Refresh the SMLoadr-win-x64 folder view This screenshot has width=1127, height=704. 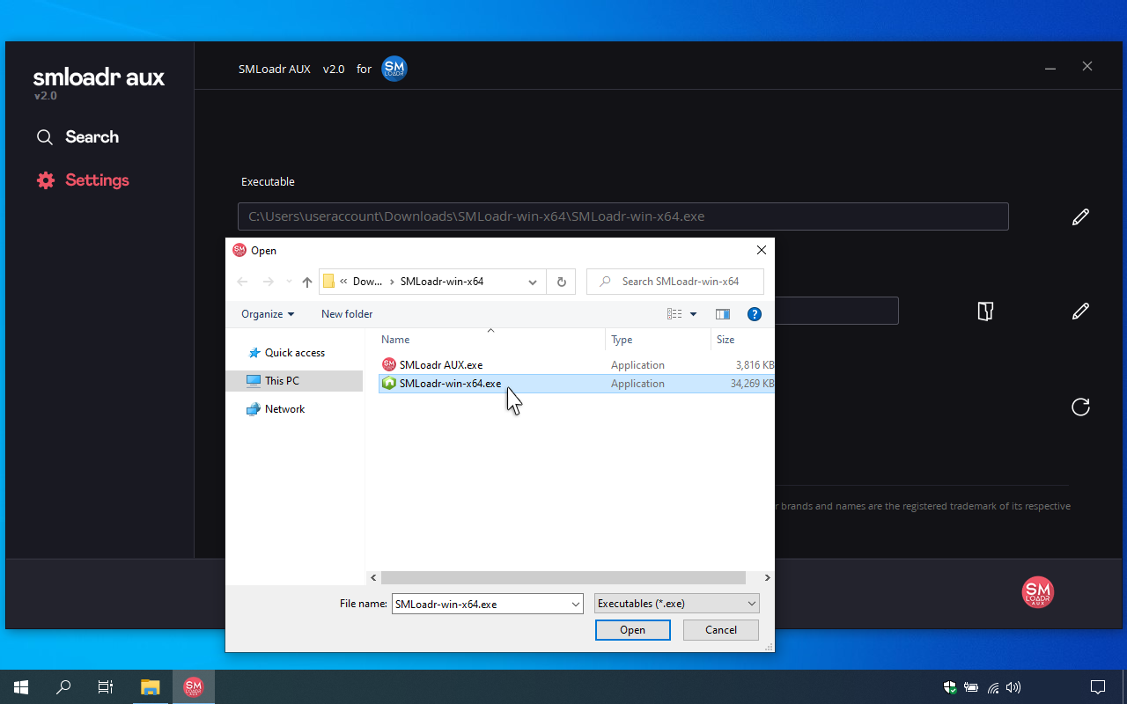point(561,282)
